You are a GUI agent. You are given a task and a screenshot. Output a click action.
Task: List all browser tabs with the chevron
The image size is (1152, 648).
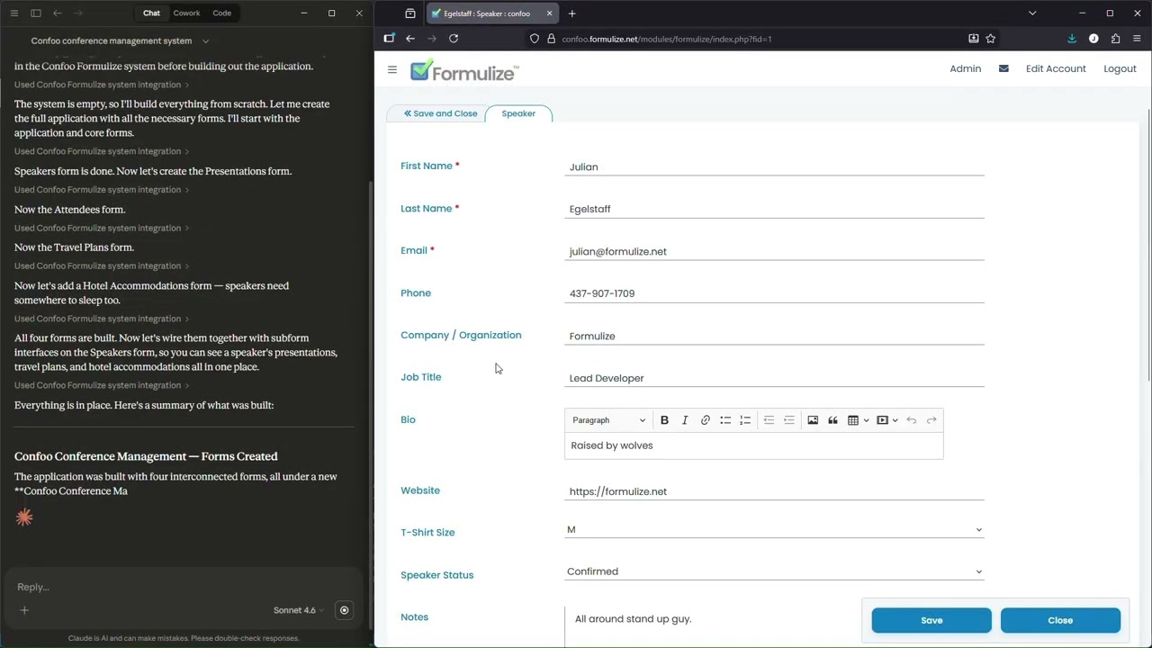(1032, 13)
